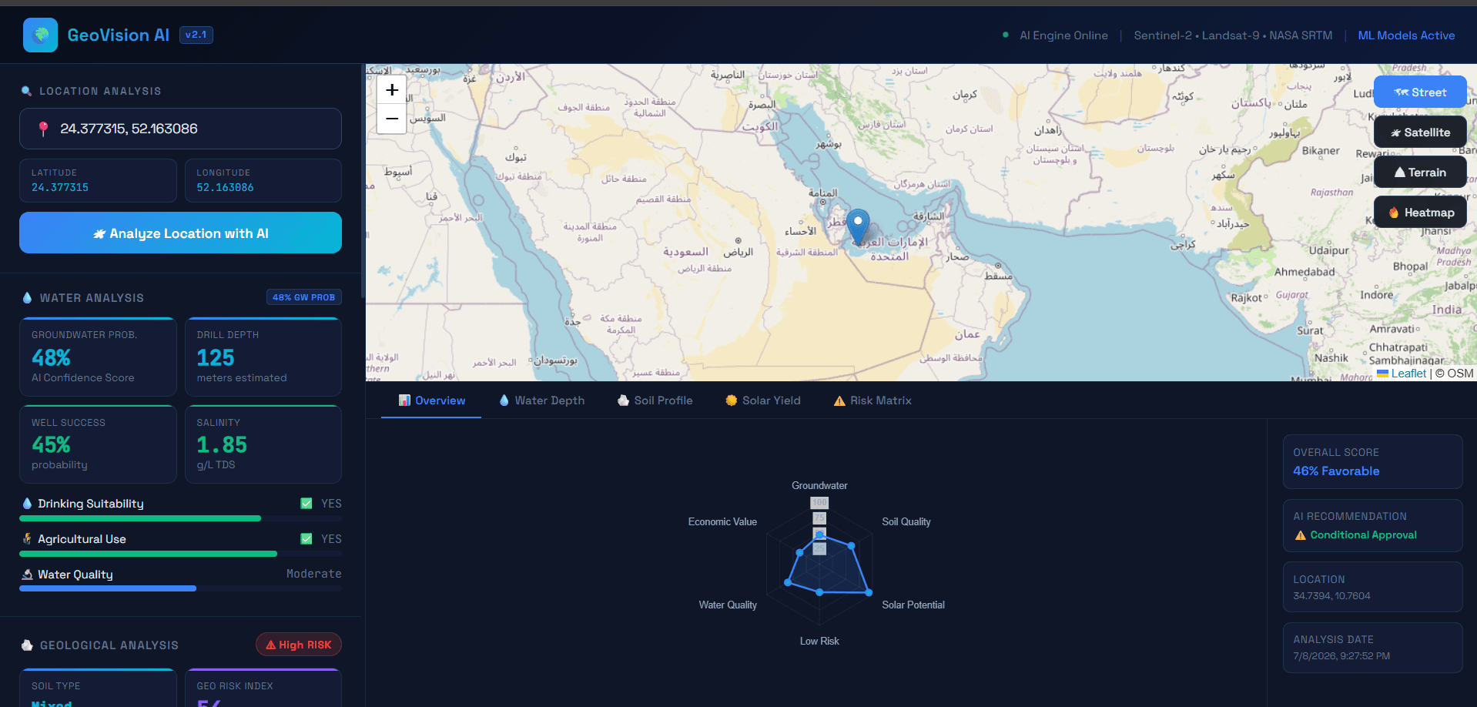Click the Water Quality progress bar
Screen dimensions: 1477x707
pos(180,588)
